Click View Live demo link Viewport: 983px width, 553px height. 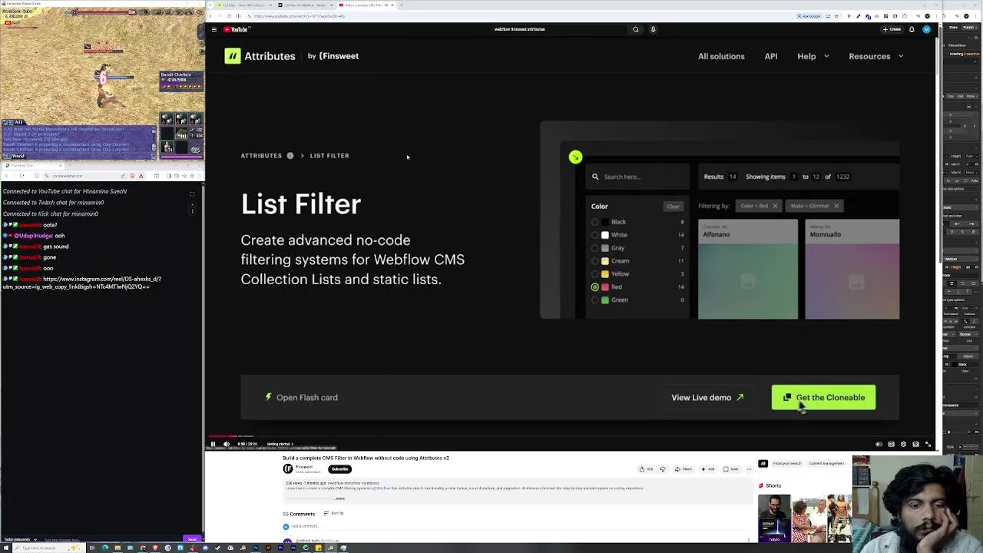[x=707, y=398]
